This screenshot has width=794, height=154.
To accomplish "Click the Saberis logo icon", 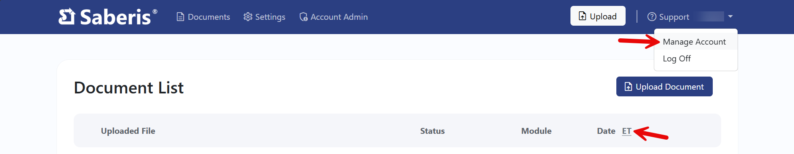I will [67, 17].
